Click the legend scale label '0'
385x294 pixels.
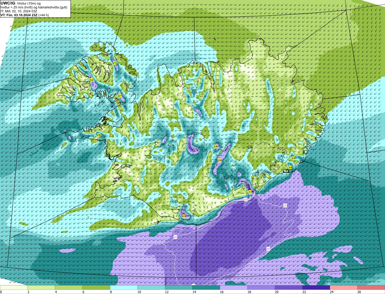pos(1,292)
